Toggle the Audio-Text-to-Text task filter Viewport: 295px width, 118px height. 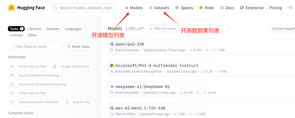[x=28, y=66]
